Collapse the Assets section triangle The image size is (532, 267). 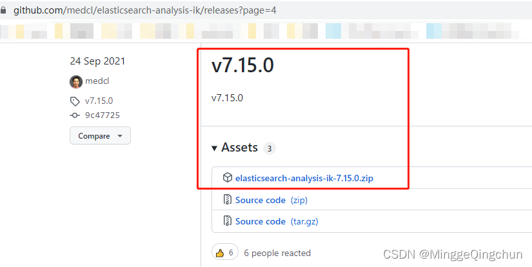(x=214, y=148)
